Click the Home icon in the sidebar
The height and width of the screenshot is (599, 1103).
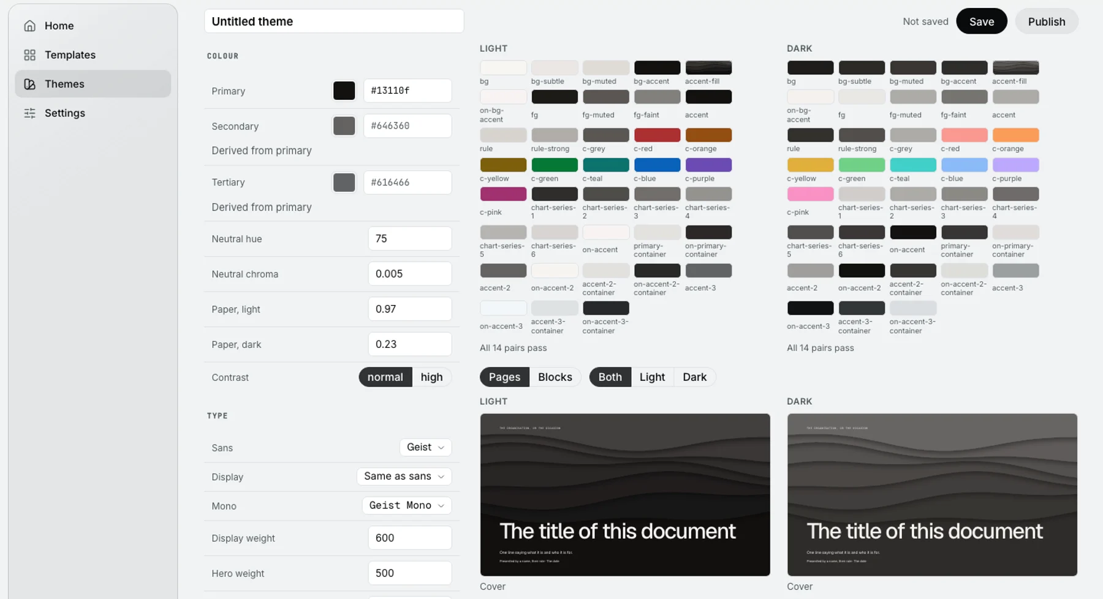29,26
